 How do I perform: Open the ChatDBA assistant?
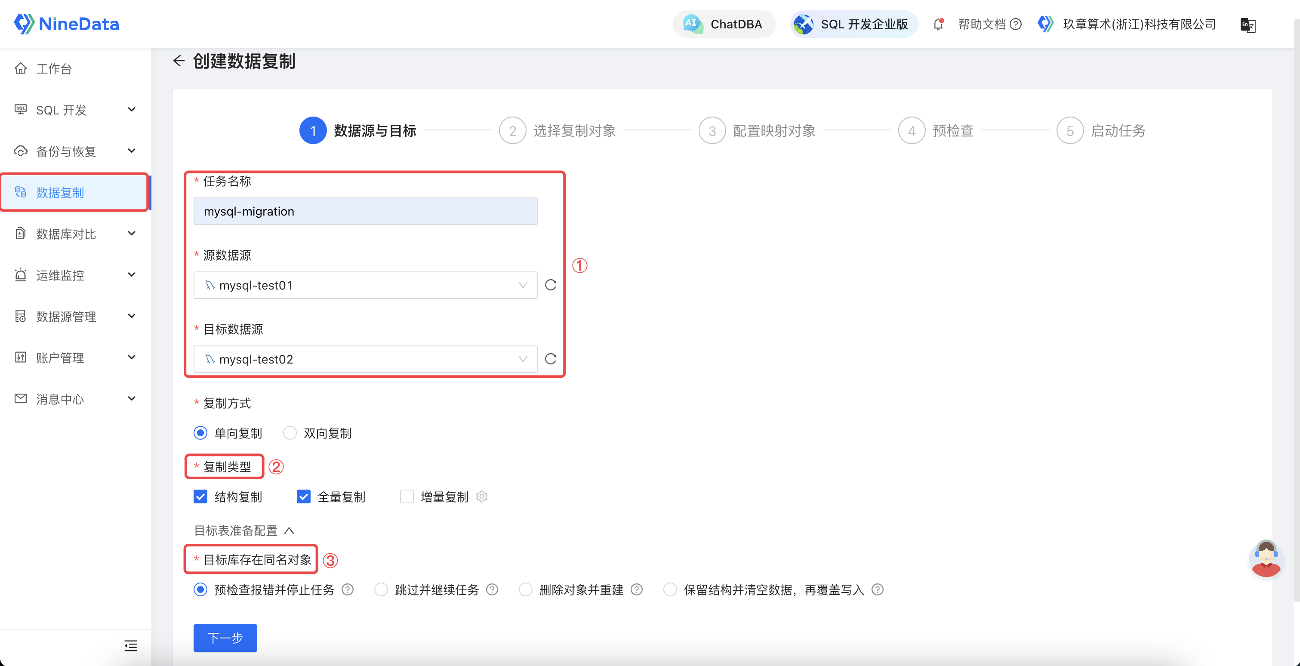click(723, 24)
